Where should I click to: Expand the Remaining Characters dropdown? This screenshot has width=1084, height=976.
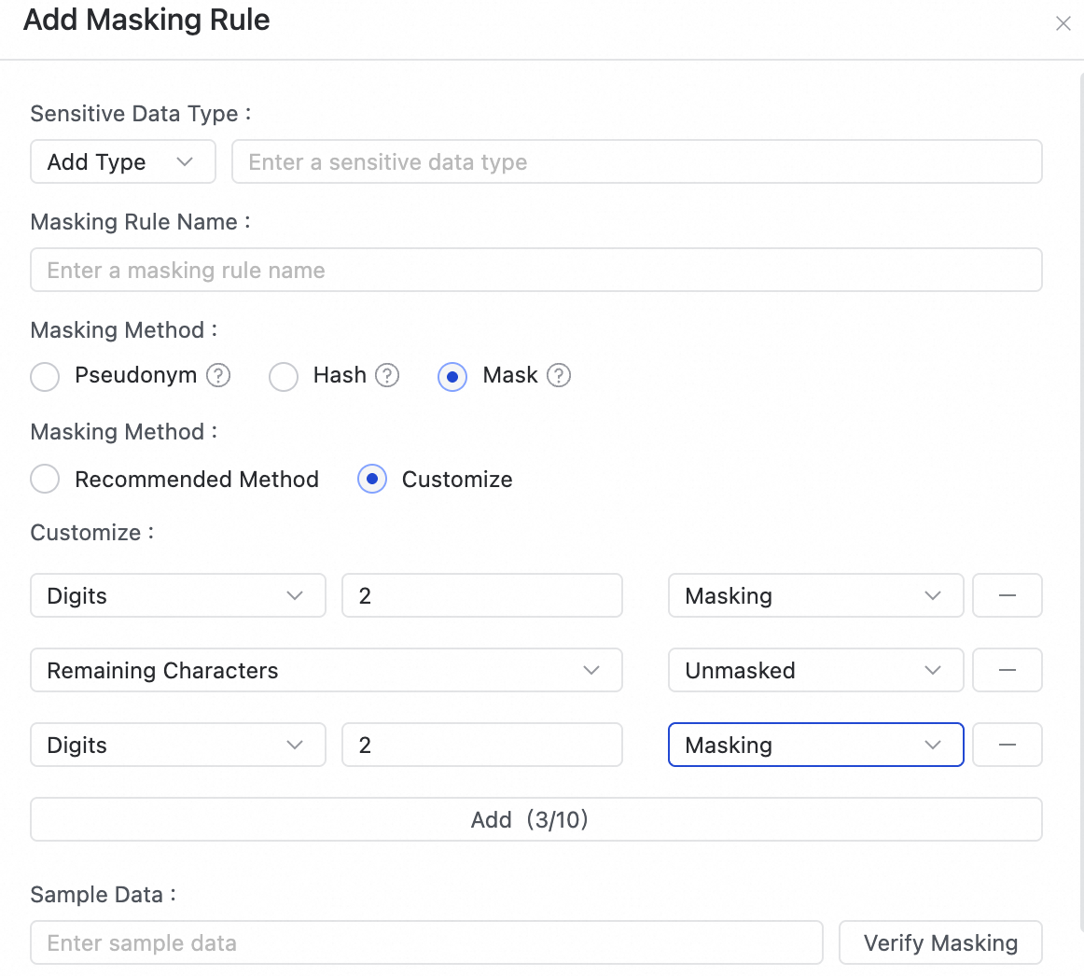point(326,670)
